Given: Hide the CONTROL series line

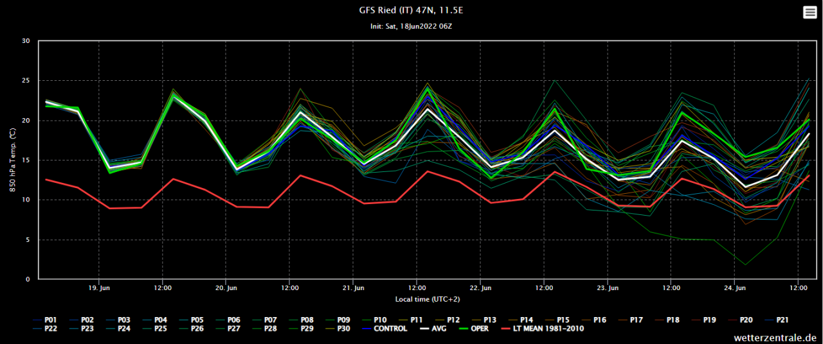Looking at the screenshot, I should (390, 329).
